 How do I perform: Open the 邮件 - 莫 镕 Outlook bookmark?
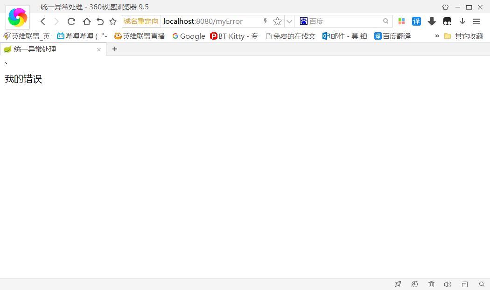(345, 36)
